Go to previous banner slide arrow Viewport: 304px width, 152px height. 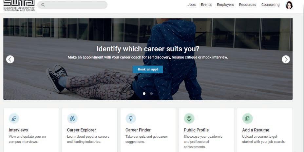coord(10,59)
